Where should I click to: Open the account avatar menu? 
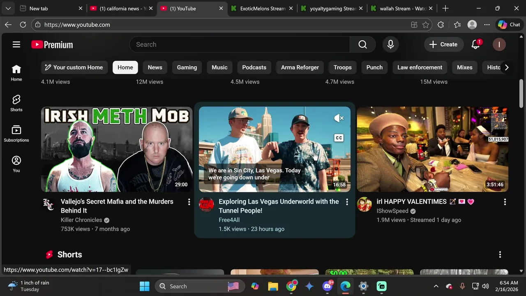[499, 44]
